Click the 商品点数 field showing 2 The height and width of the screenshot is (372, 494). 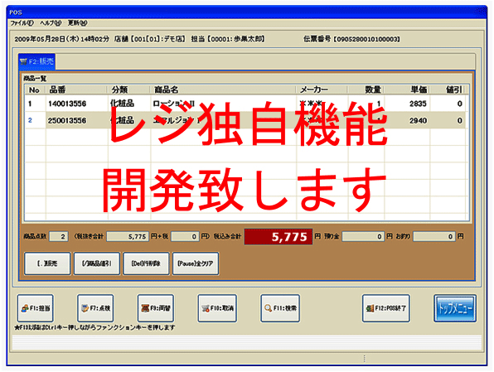coord(59,237)
